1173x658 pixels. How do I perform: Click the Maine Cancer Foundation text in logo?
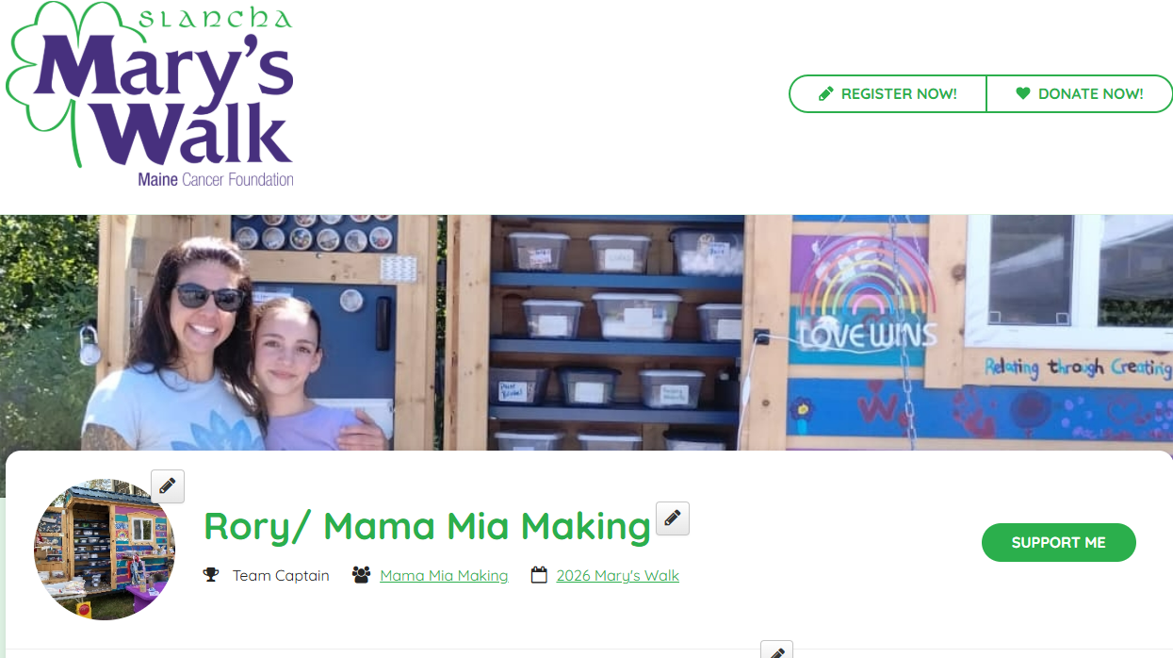216,178
